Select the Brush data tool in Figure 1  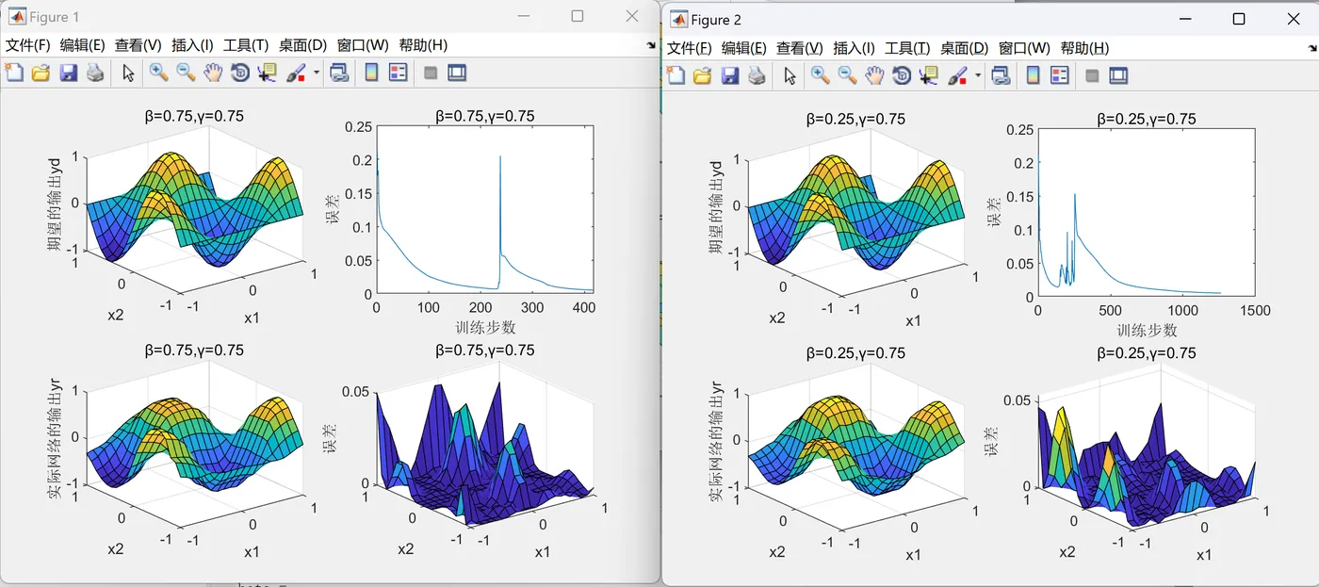click(296, 73)
